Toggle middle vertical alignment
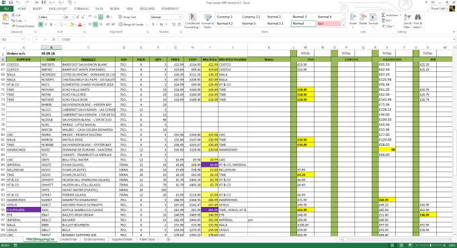The width and height of the screenshot is (457, 248). pos(95,17)
